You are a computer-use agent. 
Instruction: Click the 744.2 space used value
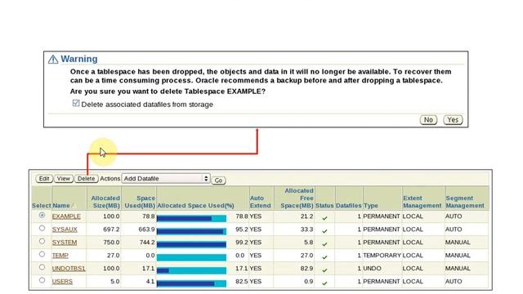147,243
